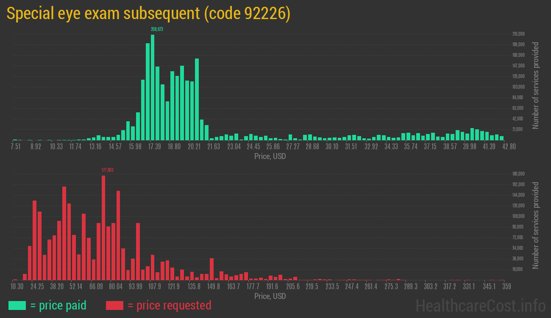Click the bottom chart 'Price, USD' axis label

coord(270,296)
